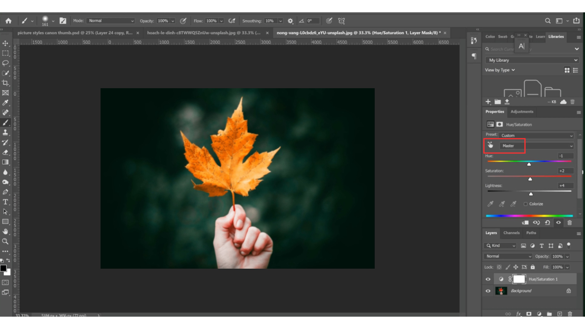Switch to the Channels tab
585x329 pixels.
[511, 233]
